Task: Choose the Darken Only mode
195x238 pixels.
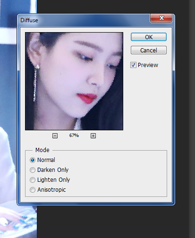Action: tap(33, 170)
